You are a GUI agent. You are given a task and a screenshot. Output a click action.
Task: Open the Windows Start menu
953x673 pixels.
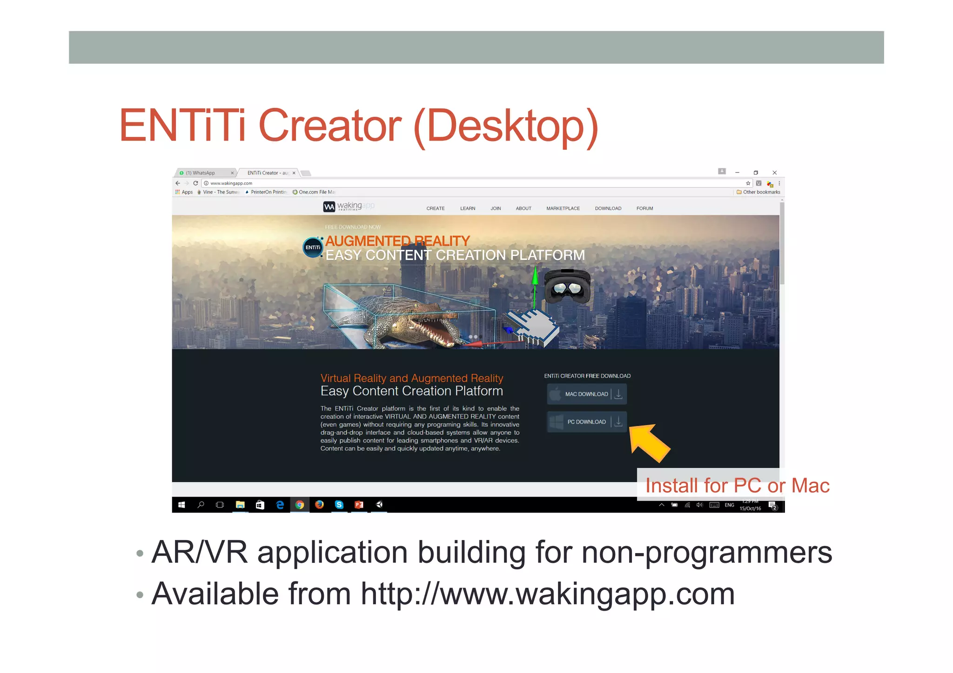click(181, 505)
